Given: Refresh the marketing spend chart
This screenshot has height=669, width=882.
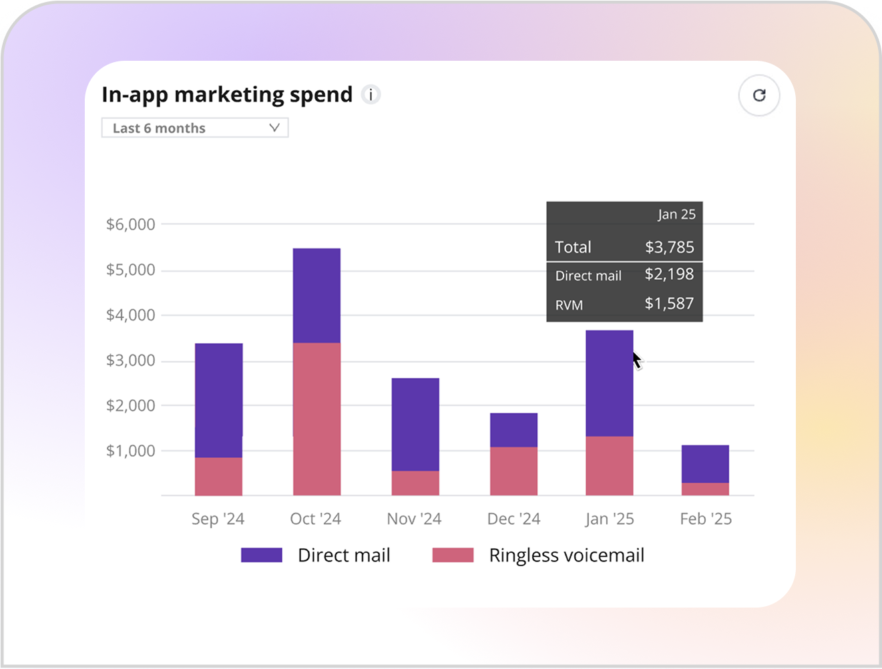Looking at the screenshot, I should point(759,95).
